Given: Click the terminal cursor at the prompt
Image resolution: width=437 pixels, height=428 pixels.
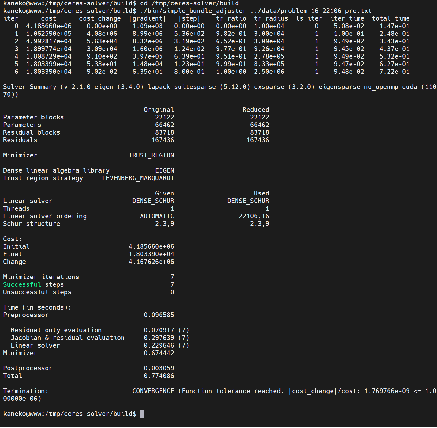Looking at the screenshot, I should pyautogui.click(x=142, y=414).
